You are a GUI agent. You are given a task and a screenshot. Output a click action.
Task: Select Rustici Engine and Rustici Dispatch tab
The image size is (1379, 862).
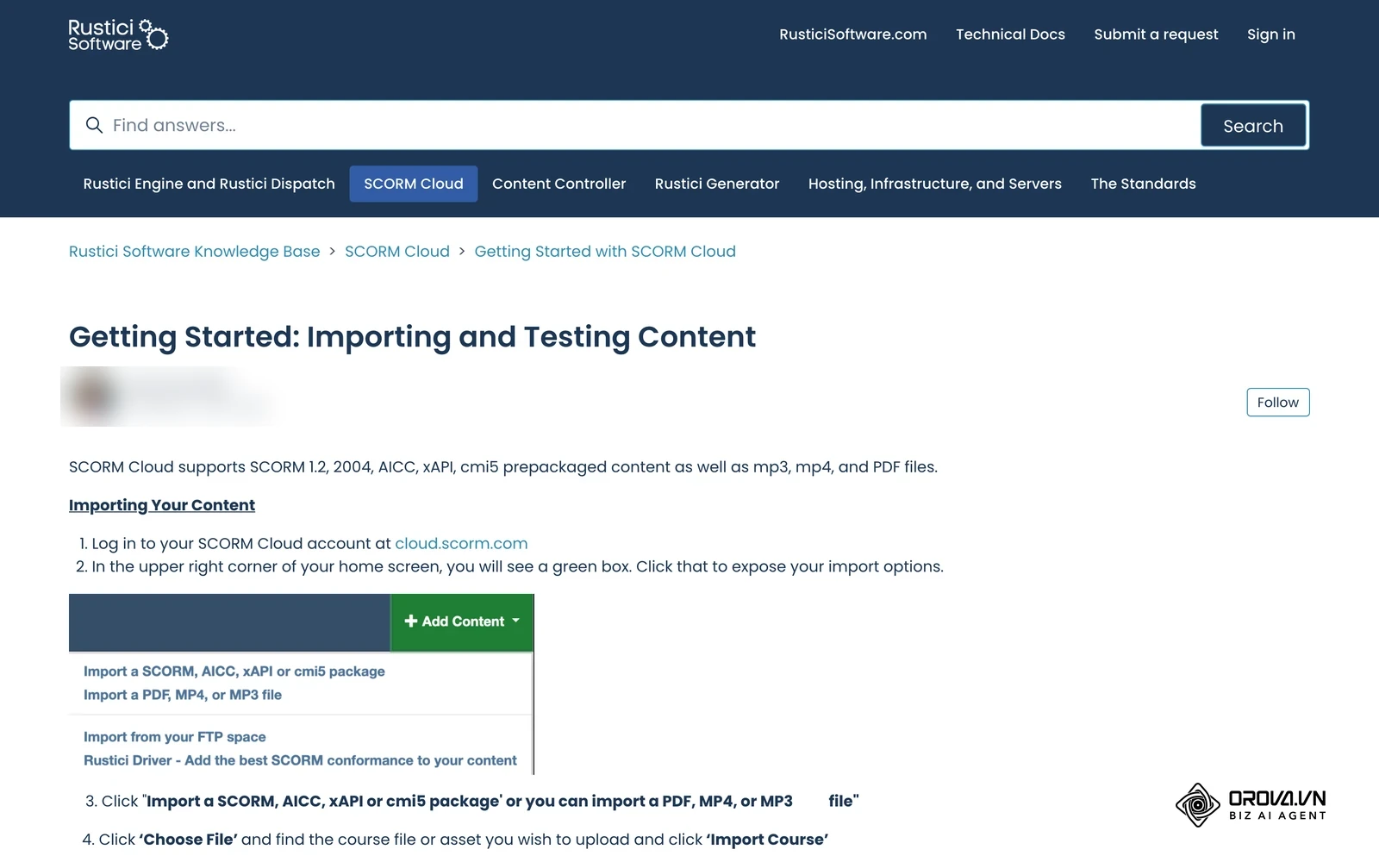209,184
